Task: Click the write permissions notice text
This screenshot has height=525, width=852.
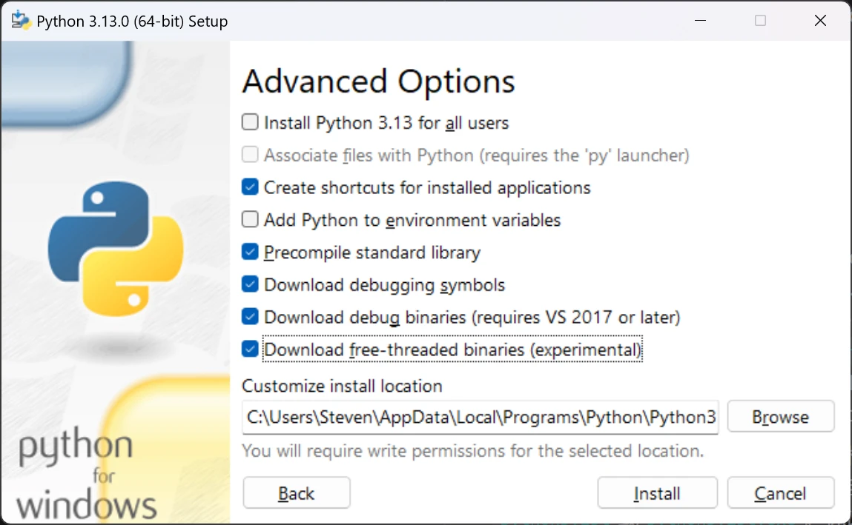Action: point(472,450)
